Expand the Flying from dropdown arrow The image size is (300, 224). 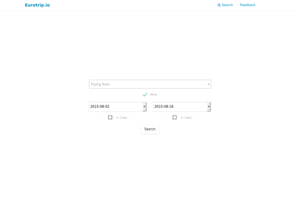click(x=208, y=84)
